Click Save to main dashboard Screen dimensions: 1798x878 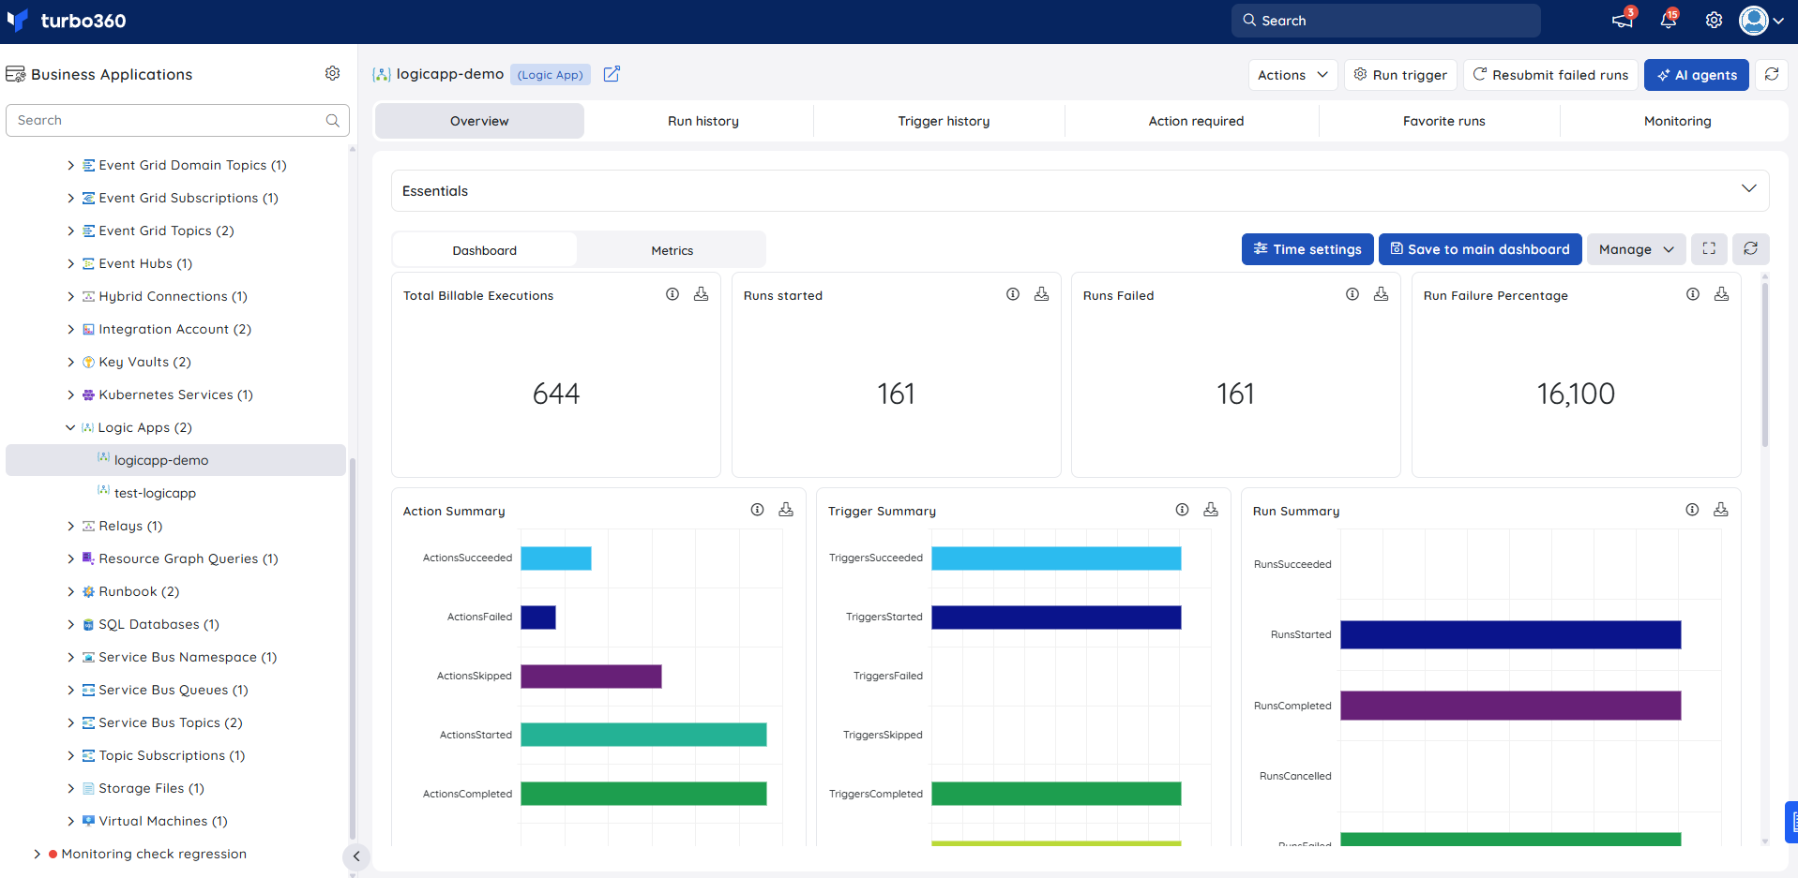click(x=1480, y=249)
